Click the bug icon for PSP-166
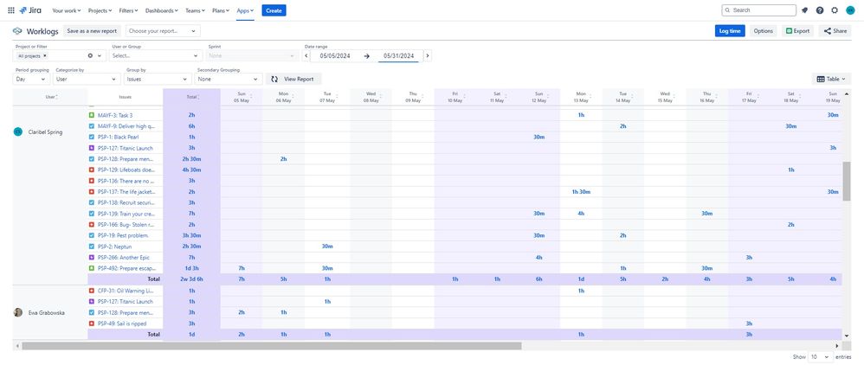The width and height of the screenshot is (864, 365). coord(92,225)
